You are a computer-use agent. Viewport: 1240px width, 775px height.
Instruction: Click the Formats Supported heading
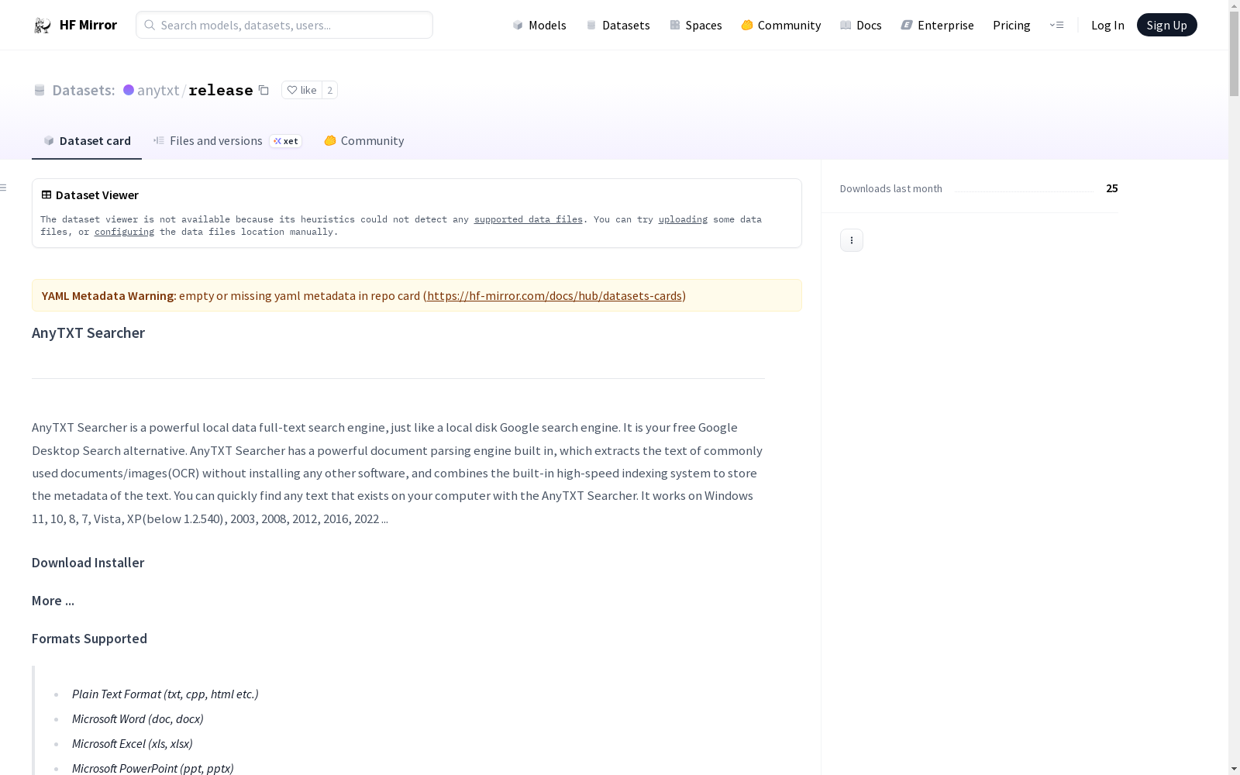90,639
